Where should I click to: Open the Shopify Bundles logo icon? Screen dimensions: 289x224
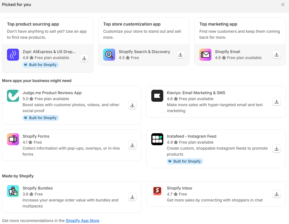click(13, 191)
